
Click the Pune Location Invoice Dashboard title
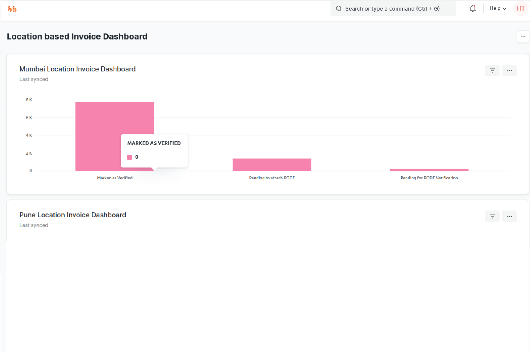[73, 215]
